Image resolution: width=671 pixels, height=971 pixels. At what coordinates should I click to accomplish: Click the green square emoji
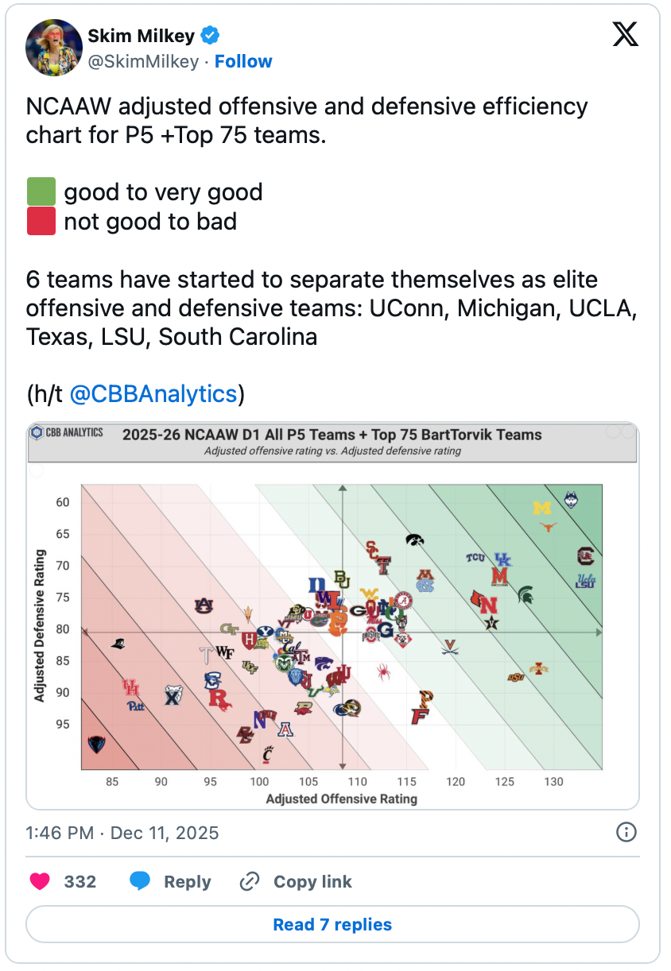41,192
